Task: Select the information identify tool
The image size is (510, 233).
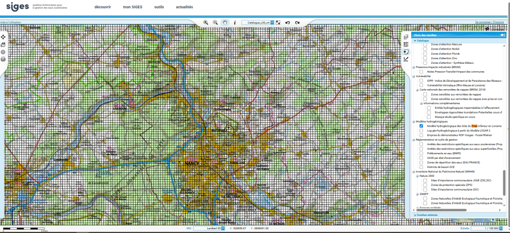Action: tap(234, 23)
